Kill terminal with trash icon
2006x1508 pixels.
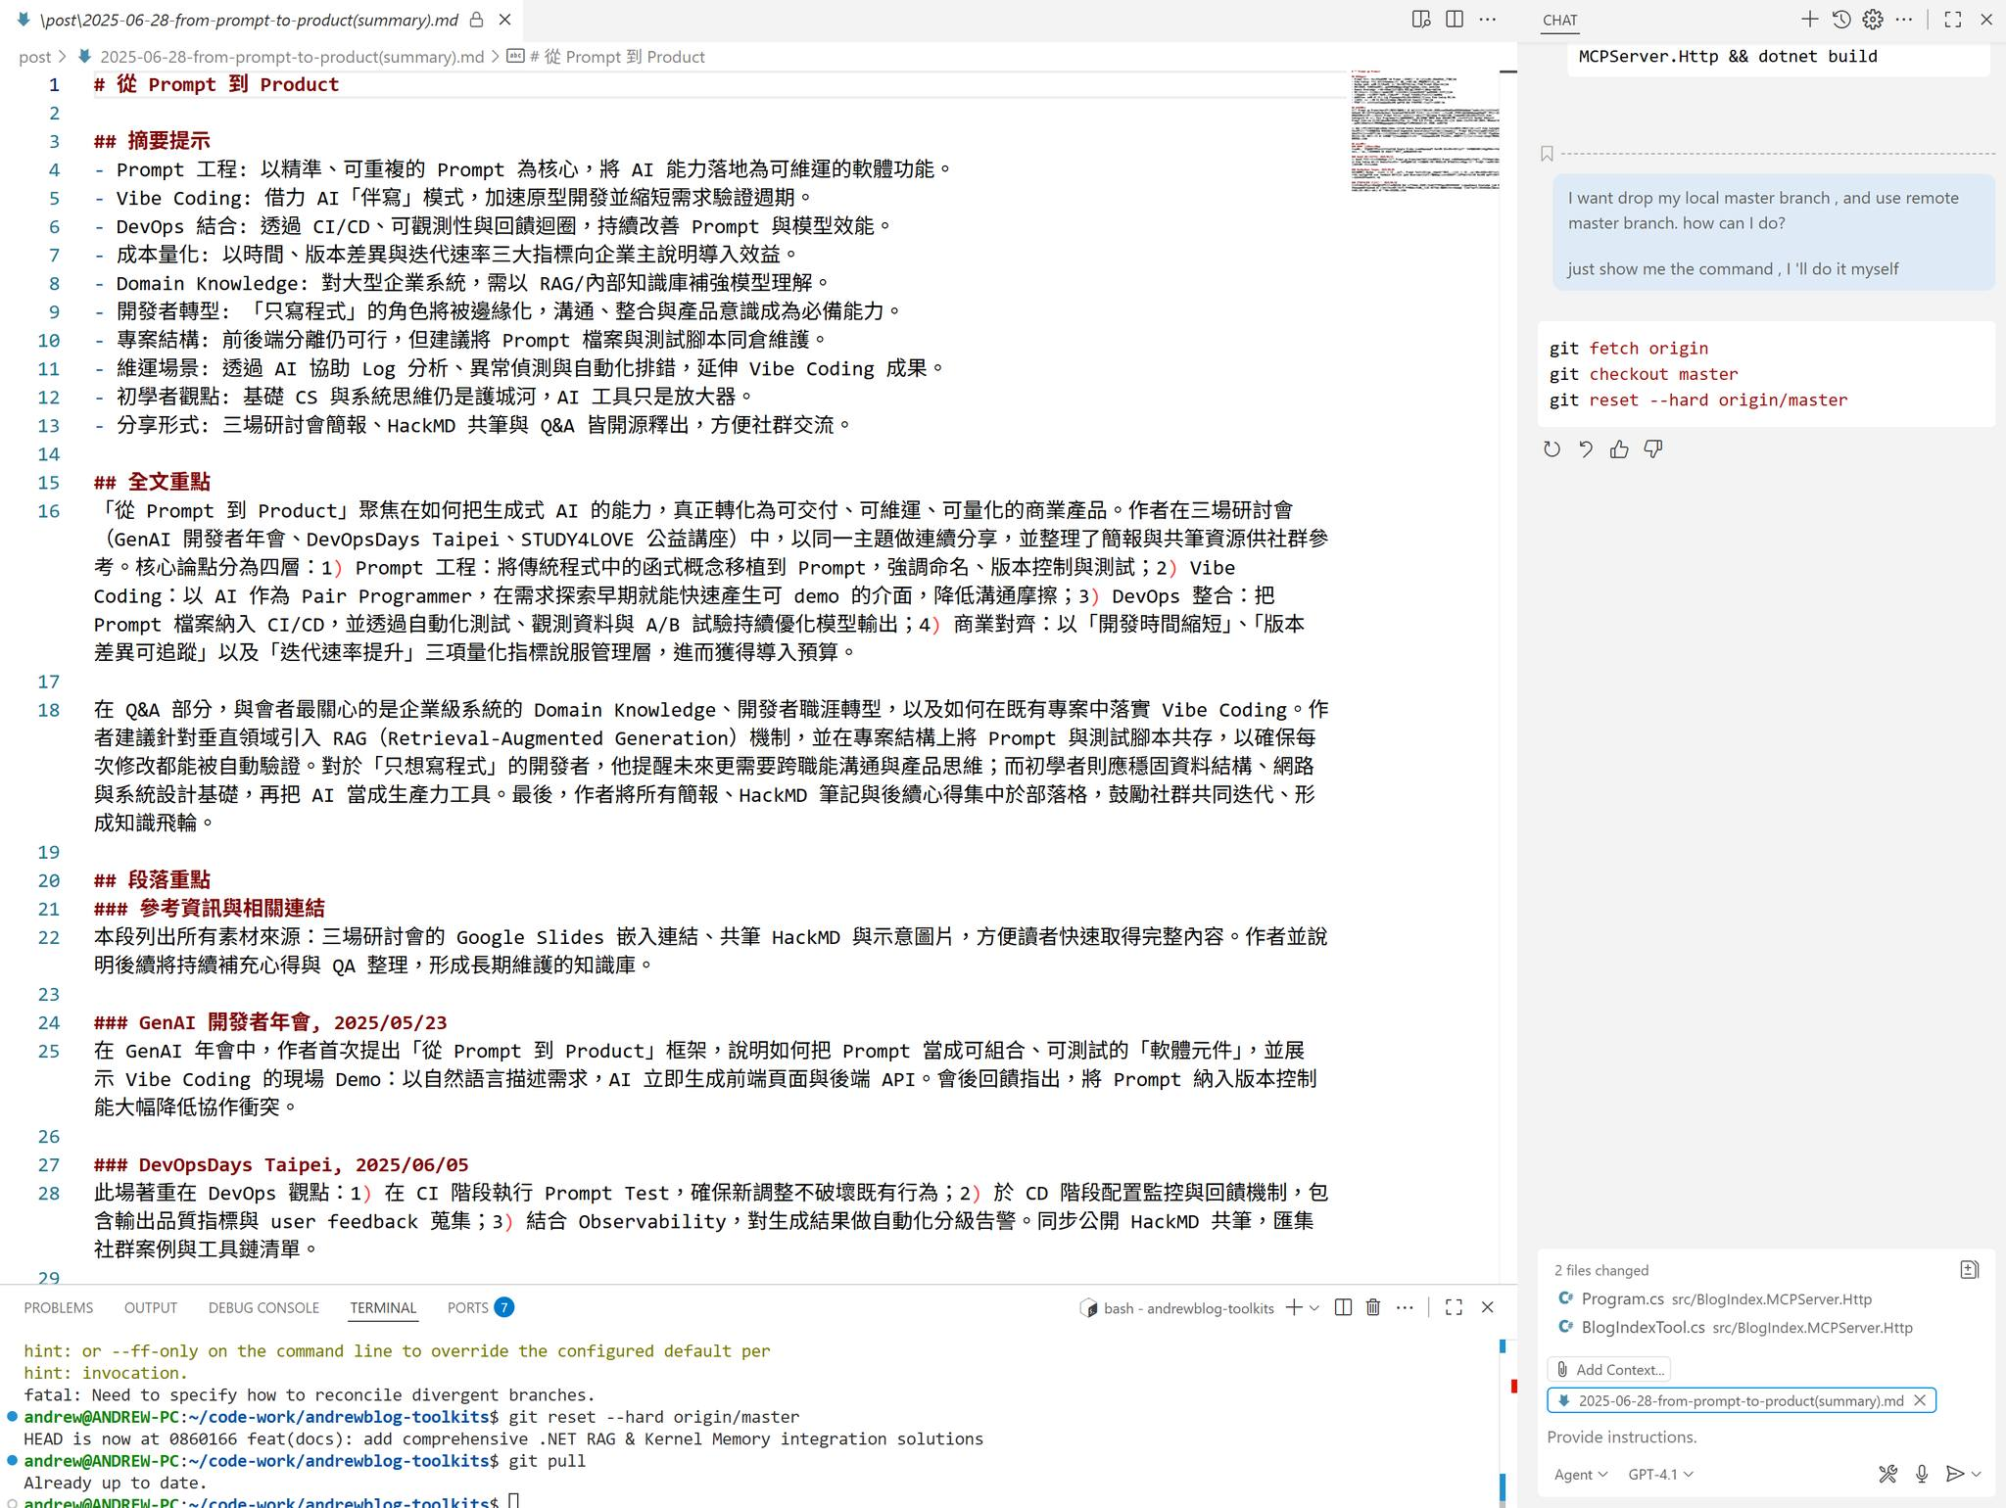click(1373, 1307)
